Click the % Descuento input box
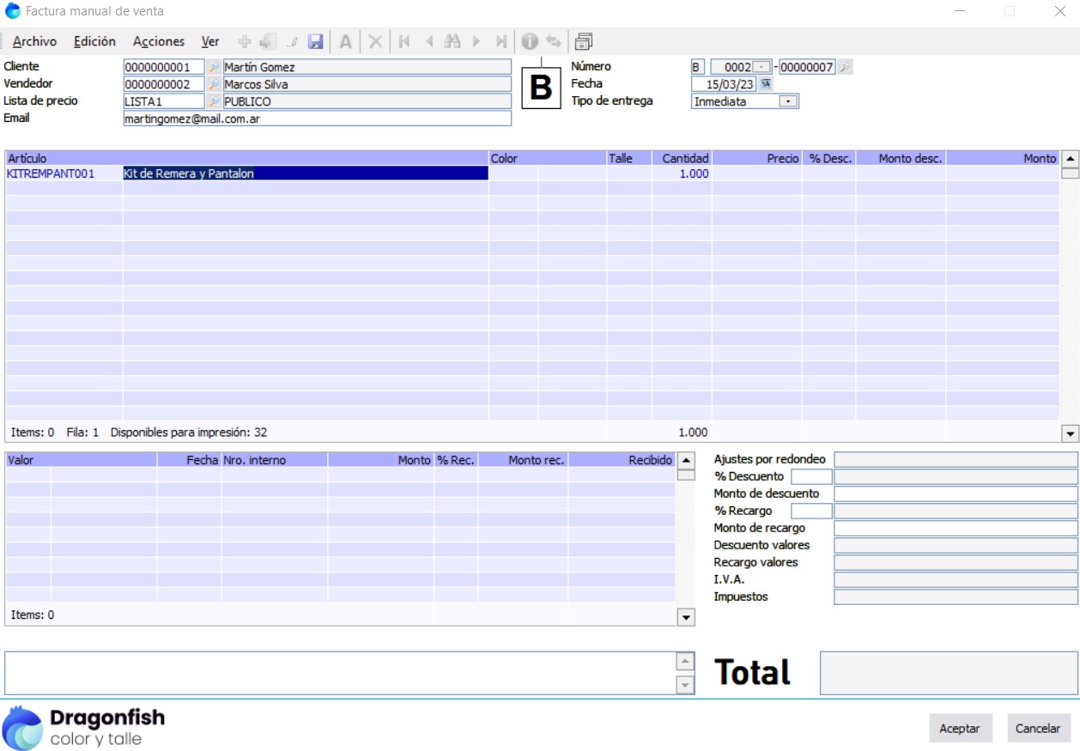This screenshot has height=751, width=1080. click(x=811, y=476)
